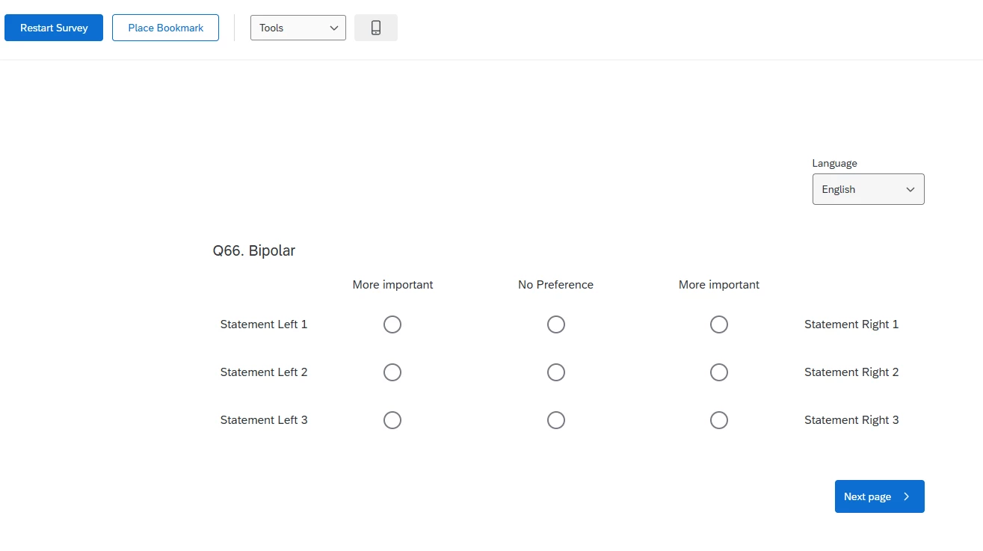Click the Statement Right 3 label
Screen dimensions: 983x551
tap(851, 420)
